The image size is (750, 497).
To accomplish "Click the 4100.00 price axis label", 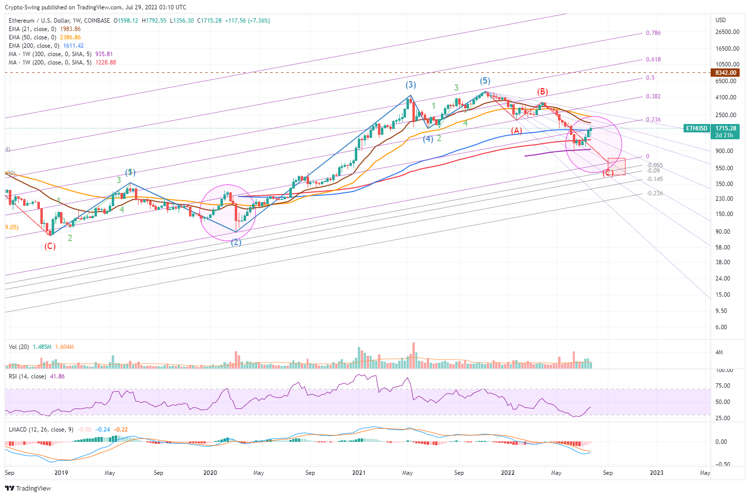I will (726, 97).
